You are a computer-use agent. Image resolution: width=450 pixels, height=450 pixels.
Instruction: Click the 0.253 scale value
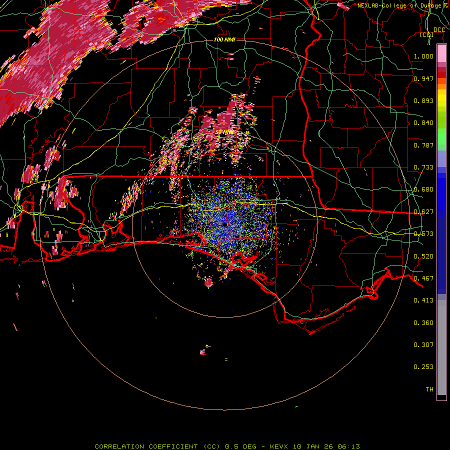[423, 367]
